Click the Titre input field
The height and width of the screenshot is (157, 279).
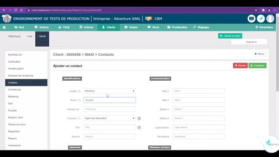pos(109,127)
